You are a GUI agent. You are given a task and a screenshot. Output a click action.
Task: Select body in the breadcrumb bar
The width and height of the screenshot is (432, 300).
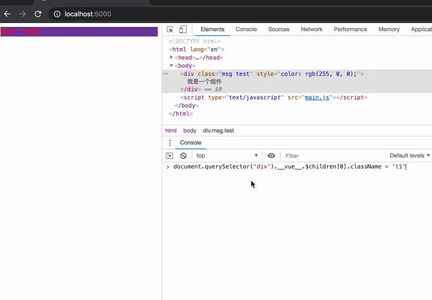tap(189, 131)
